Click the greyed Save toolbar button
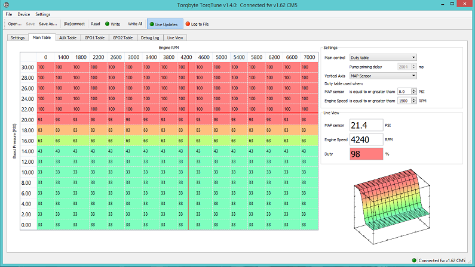Viewport: 475px width, 267px height. point(30,24)
